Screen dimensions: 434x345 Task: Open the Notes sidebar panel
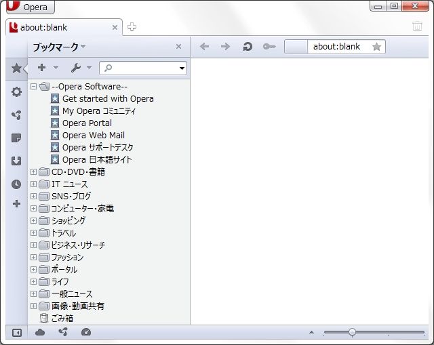(16, 138)
